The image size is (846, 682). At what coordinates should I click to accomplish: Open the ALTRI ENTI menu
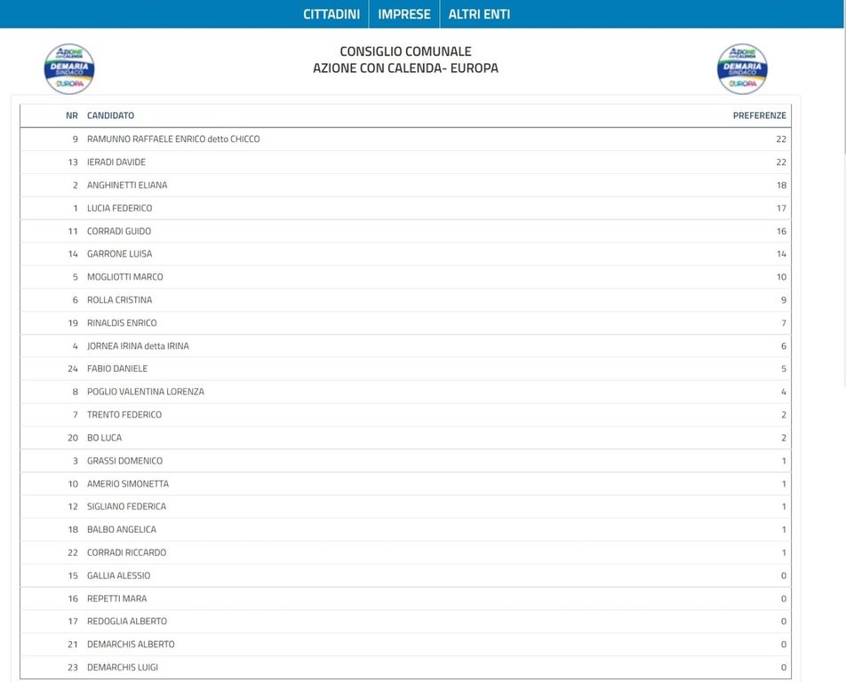(x=479, y=14)
